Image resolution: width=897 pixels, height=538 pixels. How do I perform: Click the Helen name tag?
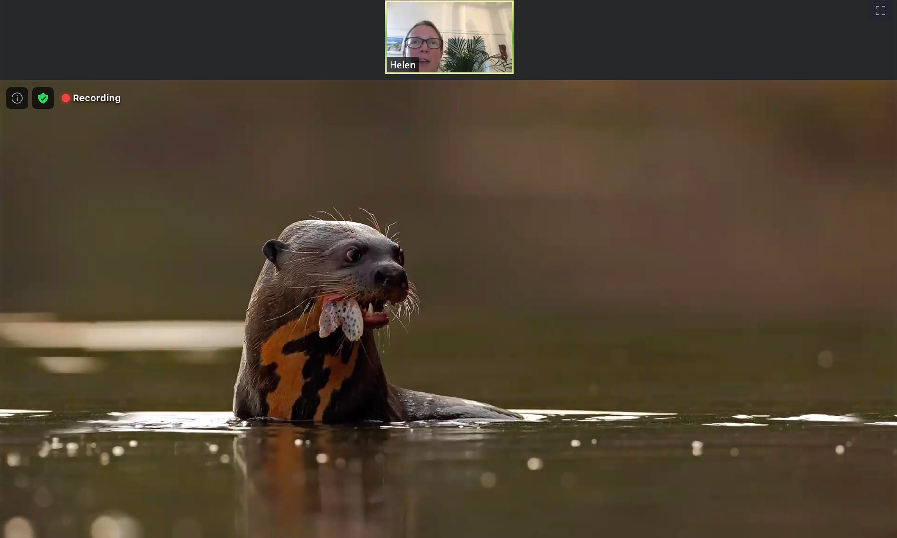[x=402, y=65]
